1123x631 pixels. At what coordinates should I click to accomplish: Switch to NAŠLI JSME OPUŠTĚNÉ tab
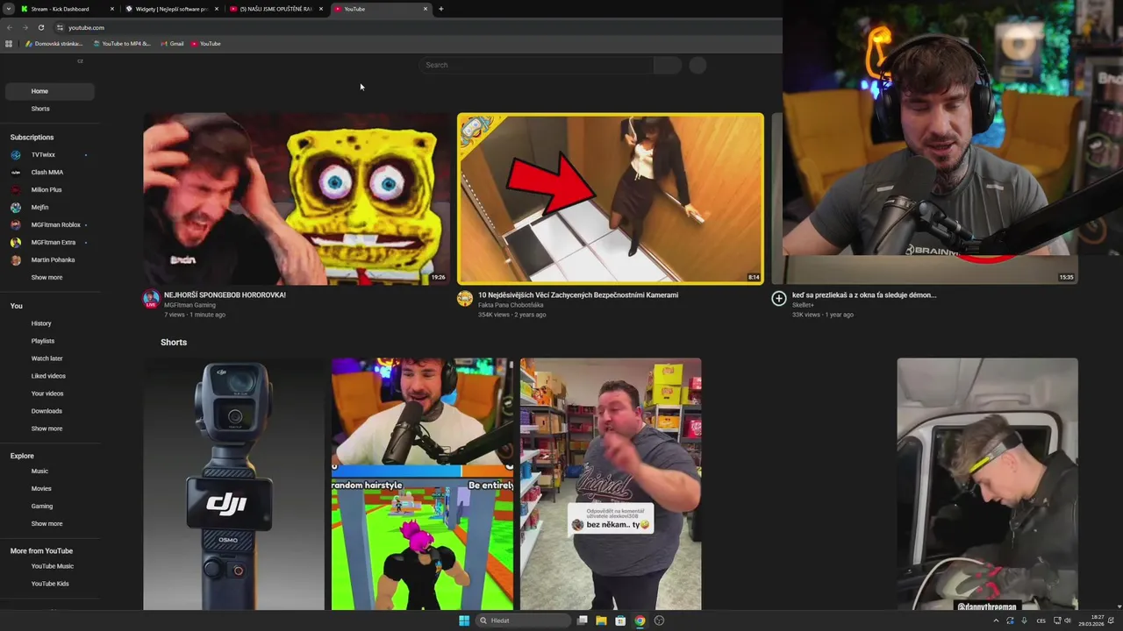point(275,9)
